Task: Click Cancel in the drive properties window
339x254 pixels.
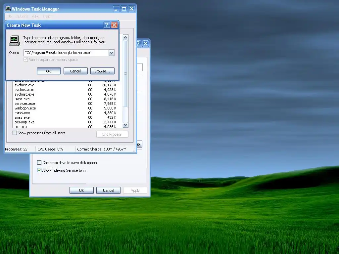Action: tap(108, 190)
